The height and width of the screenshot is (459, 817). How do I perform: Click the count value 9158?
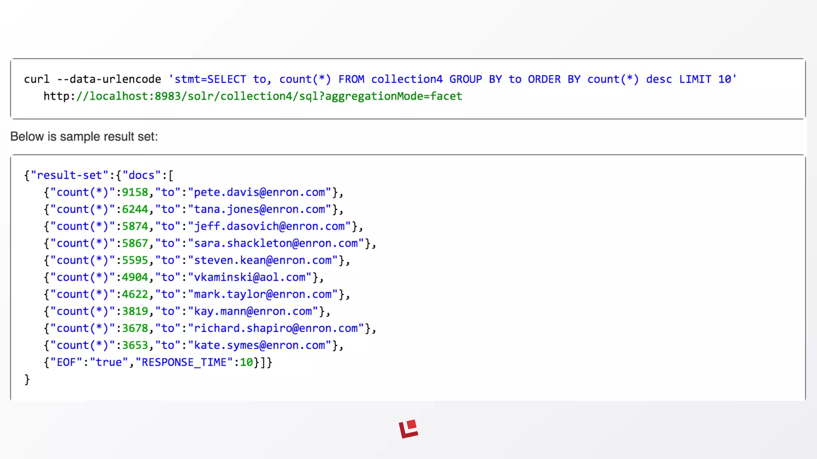pos(135,192)
